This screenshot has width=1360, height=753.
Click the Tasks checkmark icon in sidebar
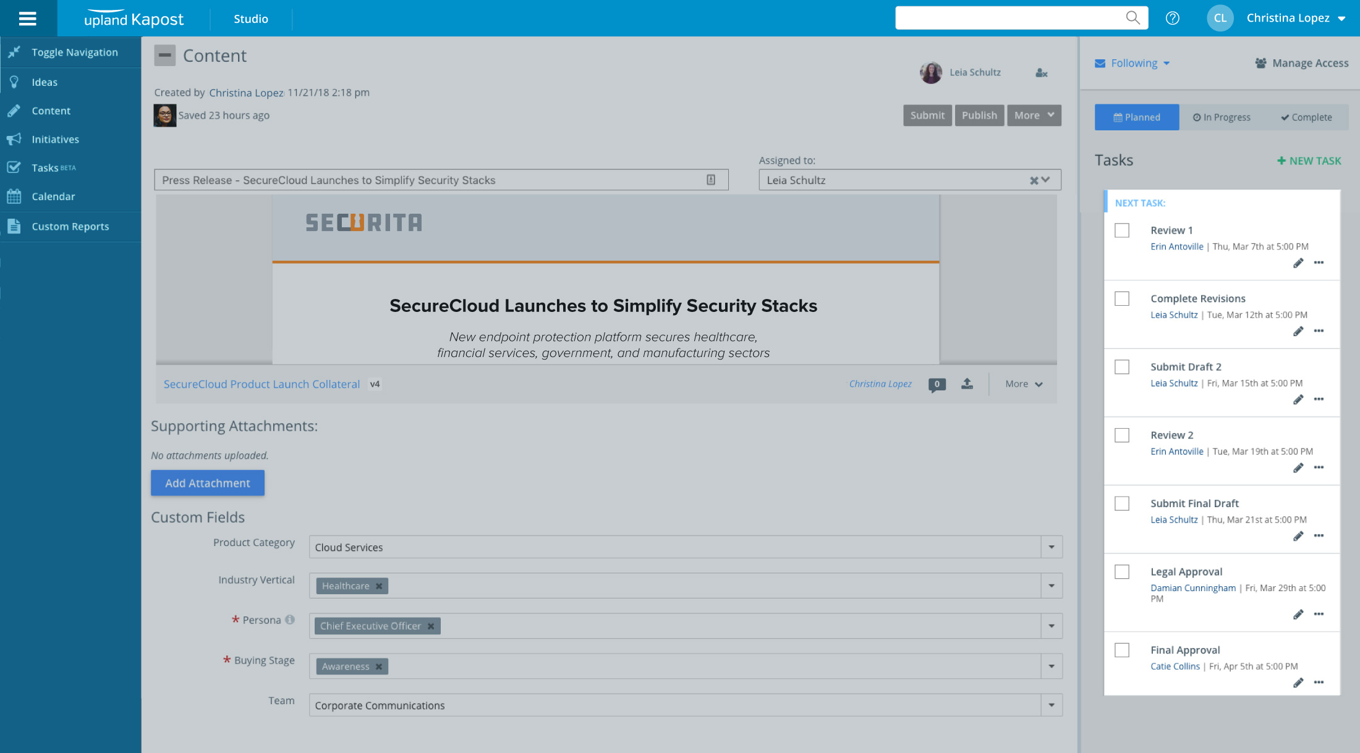pyautogui.click(x=14, y=167)
